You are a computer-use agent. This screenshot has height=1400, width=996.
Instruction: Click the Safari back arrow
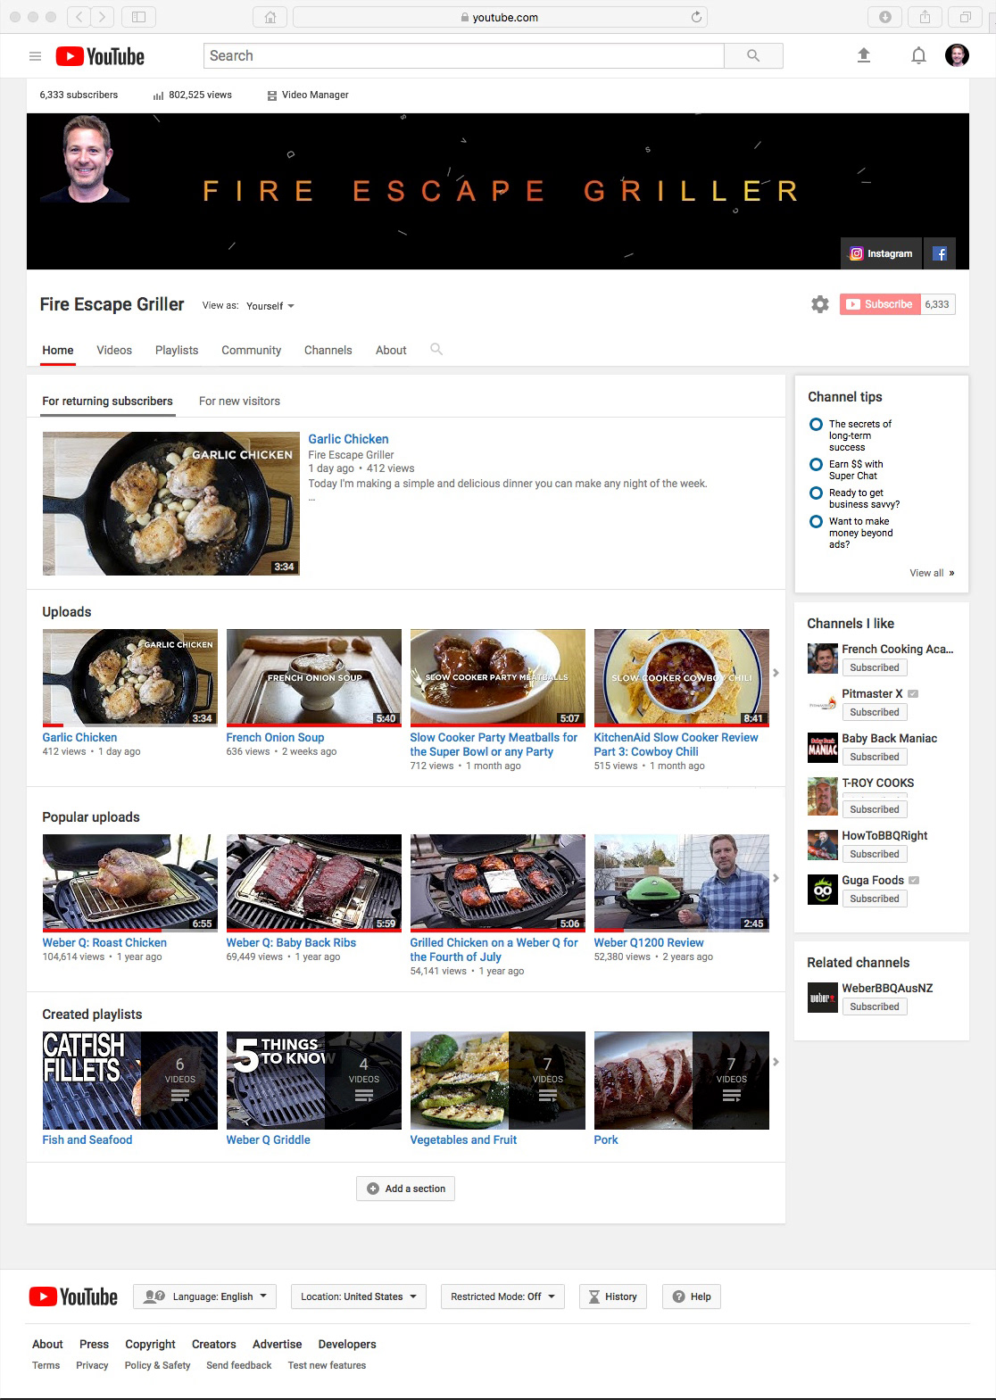[78, 17]
